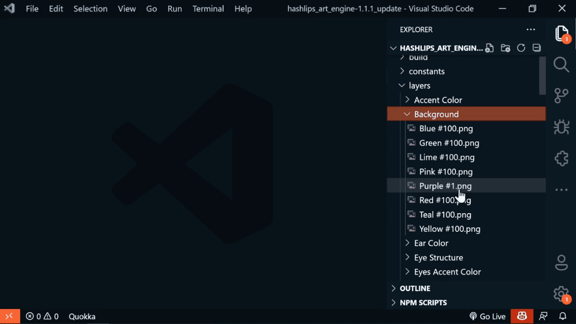The width and height of the screenshot is (576, 324).
Task: Open the Run menu
Action: 174,9
